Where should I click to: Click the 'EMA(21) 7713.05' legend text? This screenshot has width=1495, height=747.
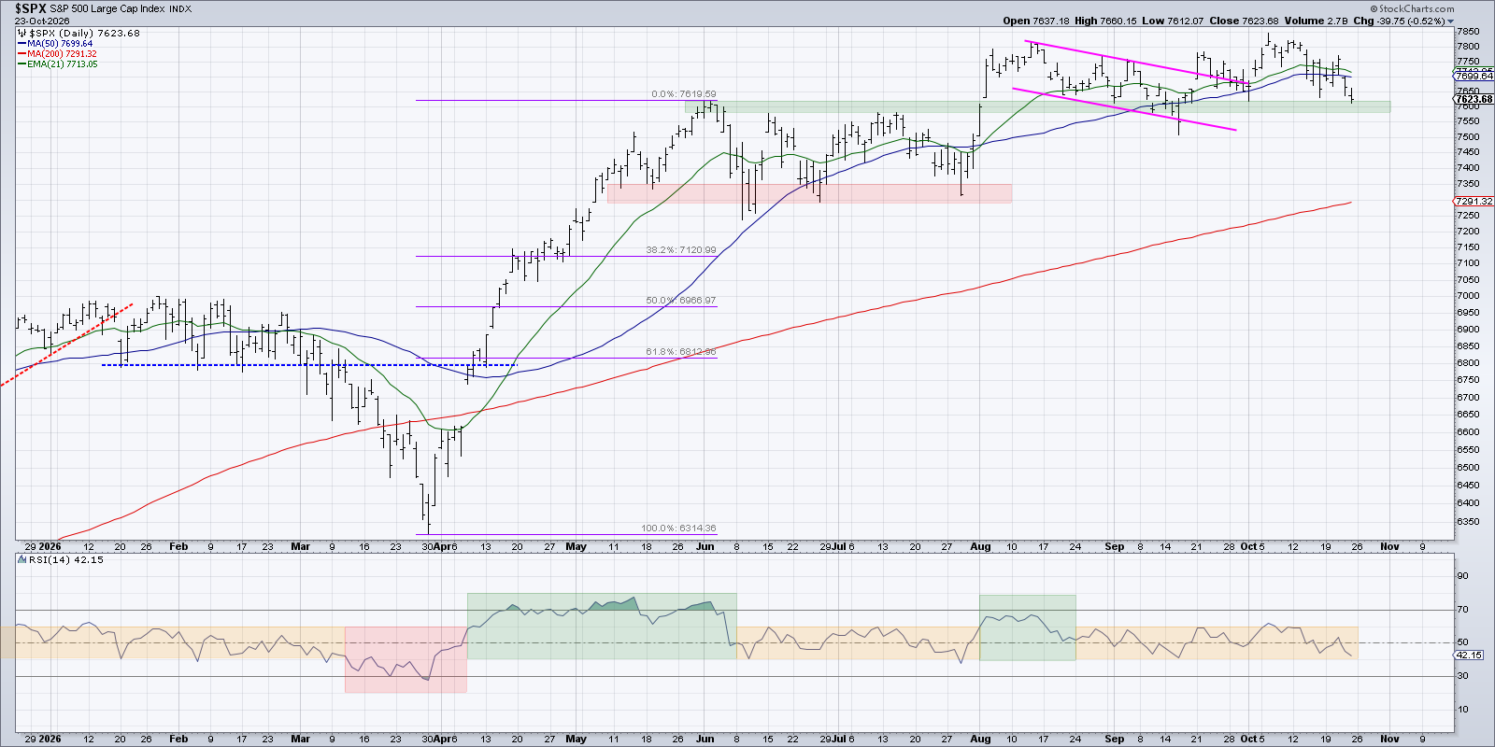pos(62,64)
